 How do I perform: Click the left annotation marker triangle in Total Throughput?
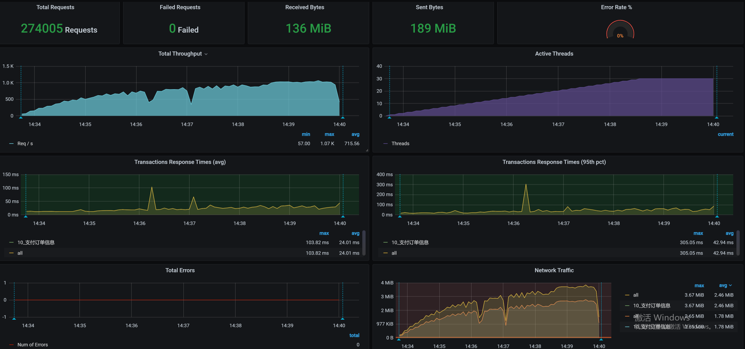[21, 117]
